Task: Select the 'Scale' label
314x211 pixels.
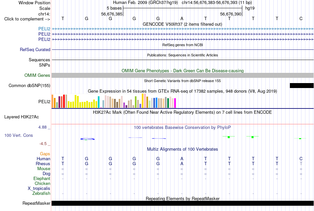Action: 45,8
